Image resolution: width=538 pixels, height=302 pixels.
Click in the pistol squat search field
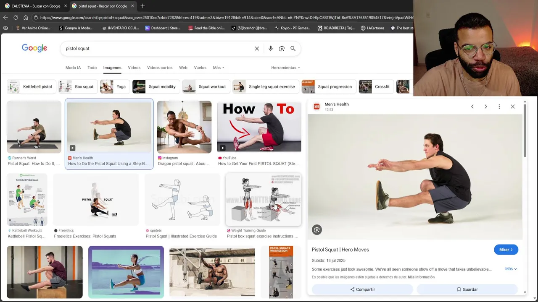point(158,49)
